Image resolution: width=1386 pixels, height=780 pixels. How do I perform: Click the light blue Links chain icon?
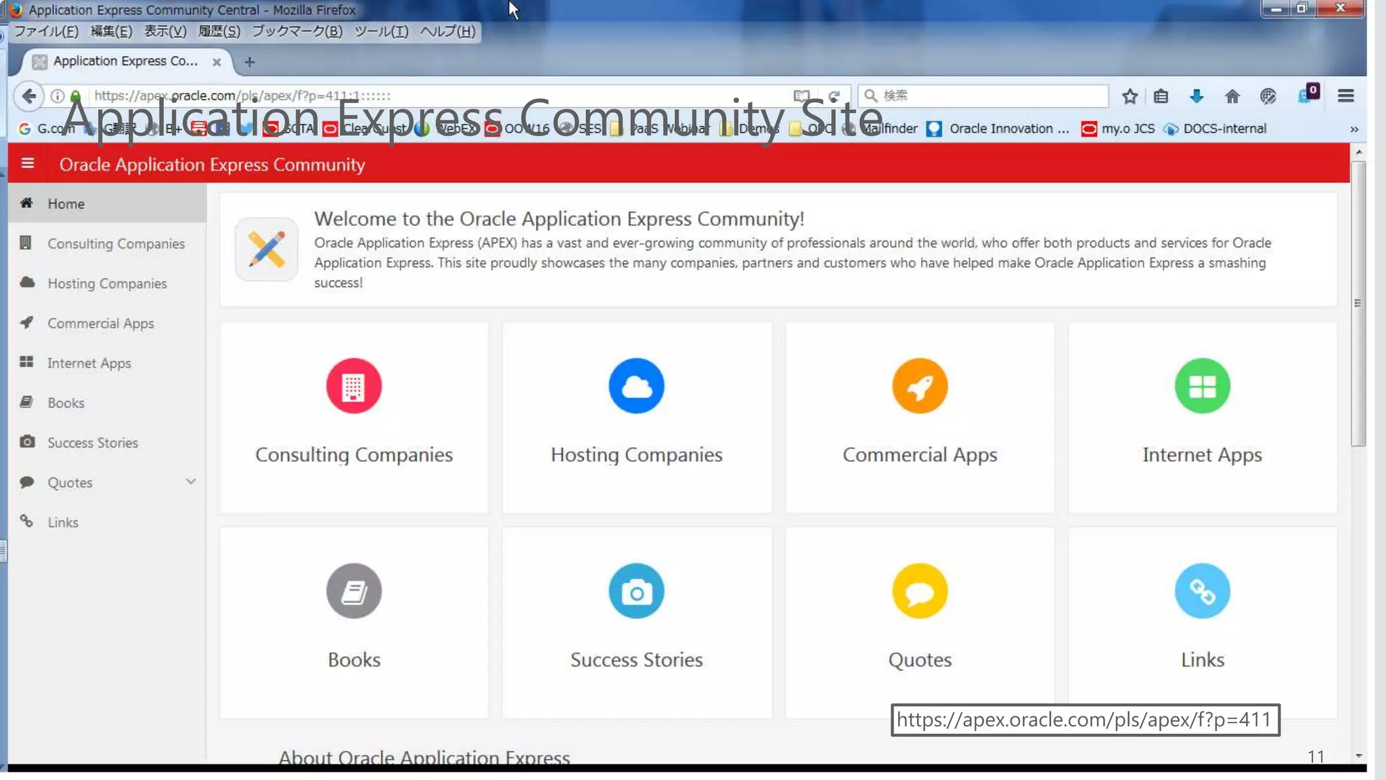pyautogui.click(x=1202, y=591)
